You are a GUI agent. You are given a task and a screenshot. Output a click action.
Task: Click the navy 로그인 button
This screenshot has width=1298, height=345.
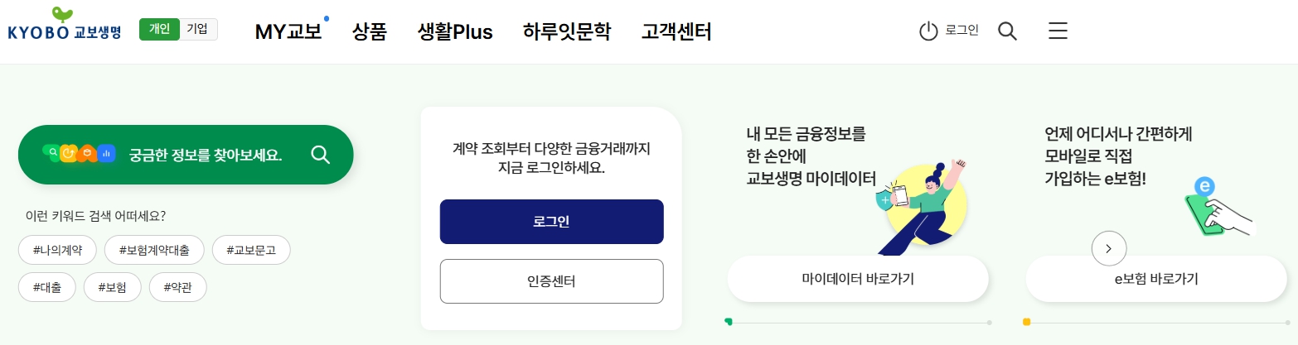551,222
